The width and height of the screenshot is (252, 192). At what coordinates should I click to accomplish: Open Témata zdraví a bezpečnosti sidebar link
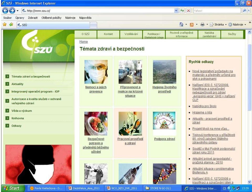tap(31, 76)
